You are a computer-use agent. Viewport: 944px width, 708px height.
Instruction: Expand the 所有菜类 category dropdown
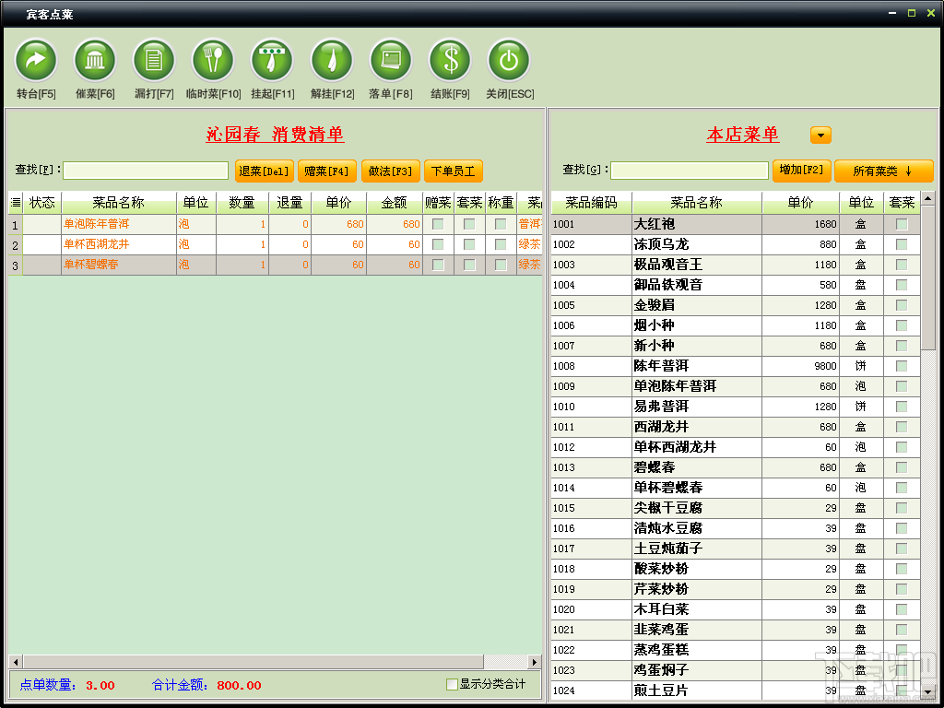click(x=883, y=171)
